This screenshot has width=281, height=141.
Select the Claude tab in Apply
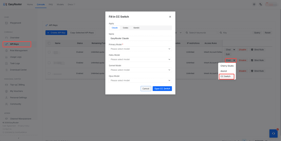[x=115, y=28]
